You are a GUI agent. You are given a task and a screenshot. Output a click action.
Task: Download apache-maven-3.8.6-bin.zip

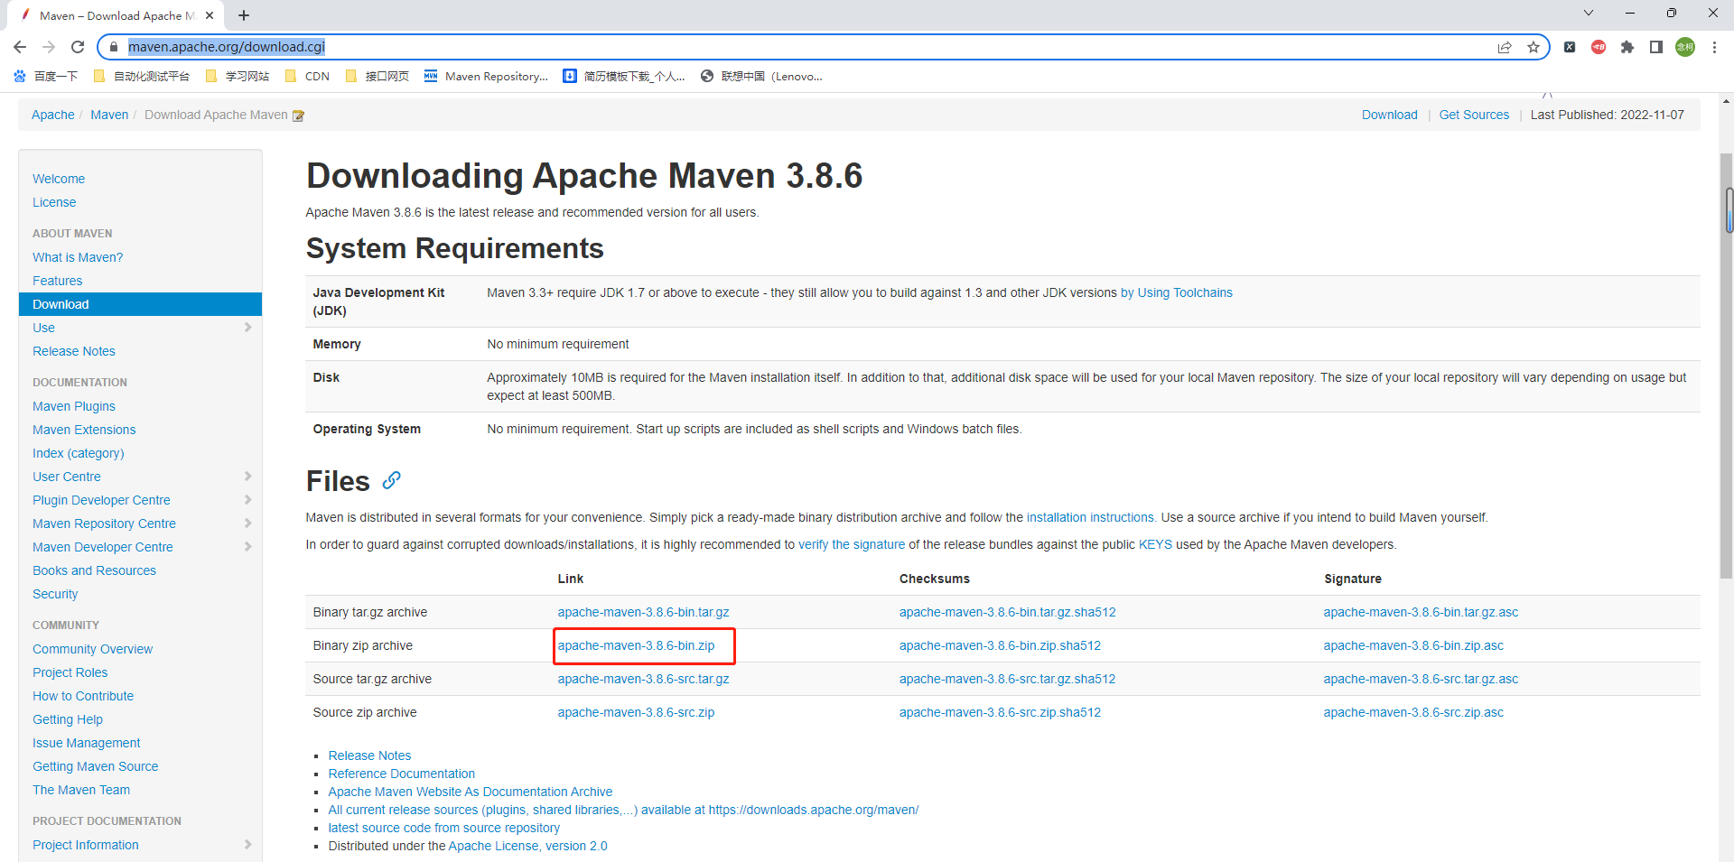tap(636, 645)
